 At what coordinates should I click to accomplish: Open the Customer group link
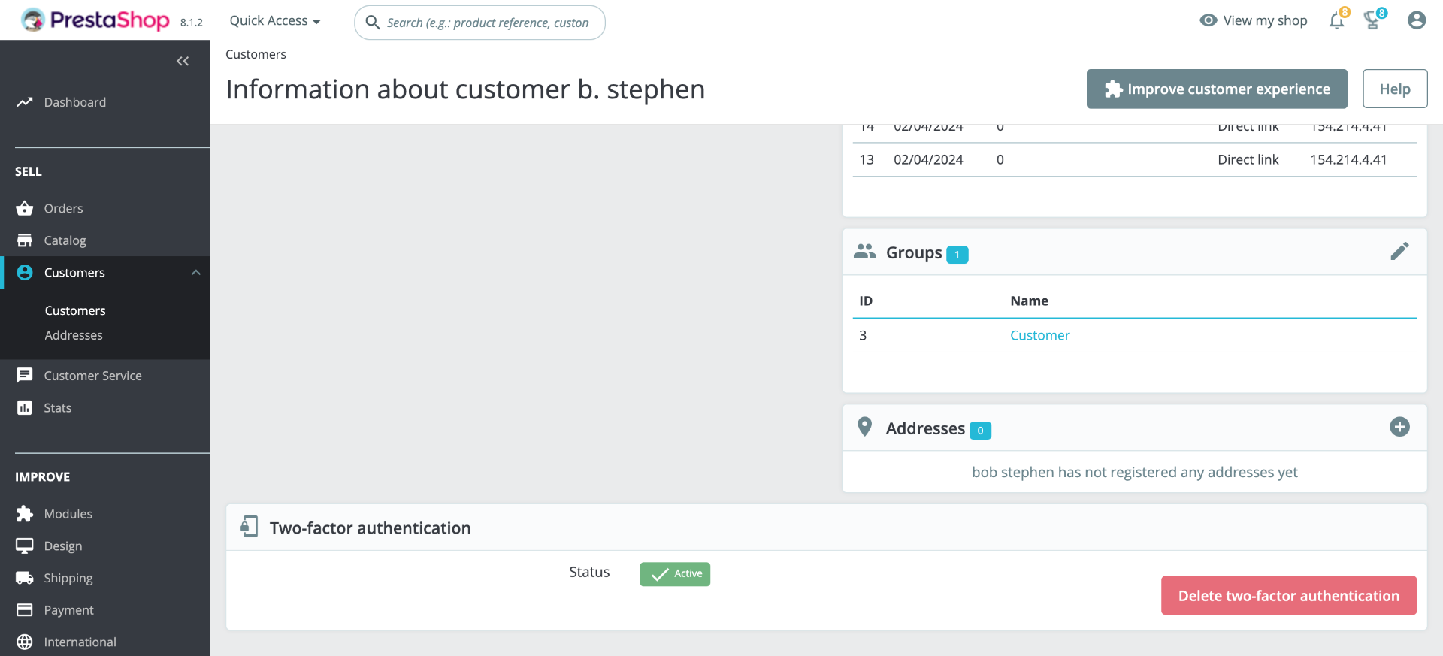1039,335
